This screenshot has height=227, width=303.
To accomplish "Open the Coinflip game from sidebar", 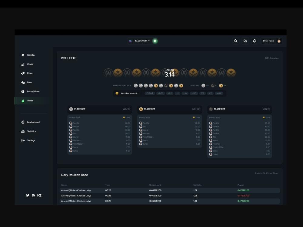I will [x=31, y=55].
